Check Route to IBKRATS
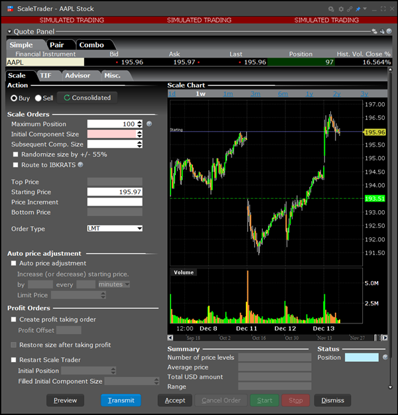The width and height of the screenshot is (398, 415). point(16,165)
